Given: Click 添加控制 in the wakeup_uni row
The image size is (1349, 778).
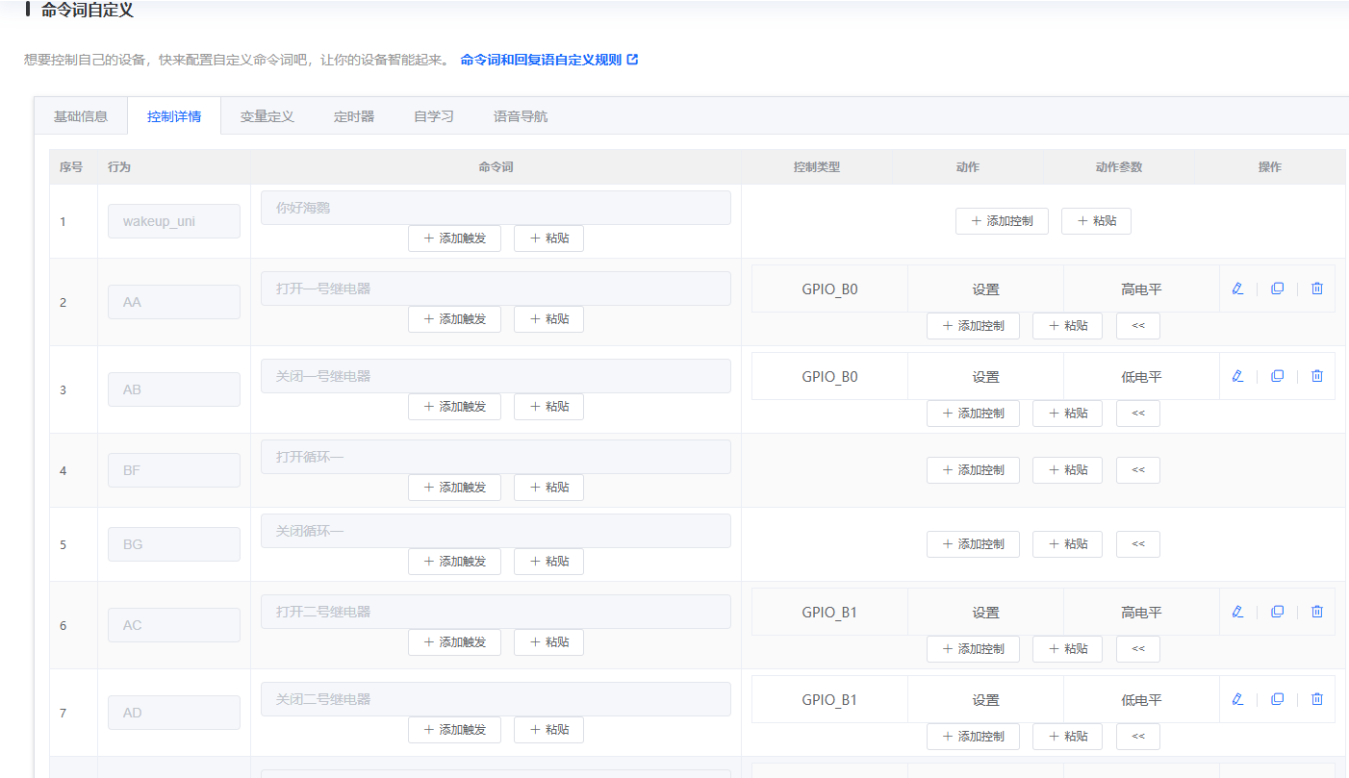Looking at the screenshot, I should (x=1002, y=220).
